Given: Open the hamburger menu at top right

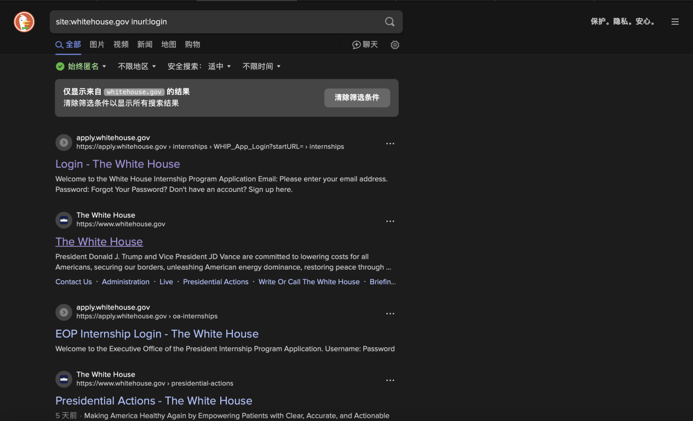Looking at the screenshot, I should pyautogui.click(x=675, y=22).
